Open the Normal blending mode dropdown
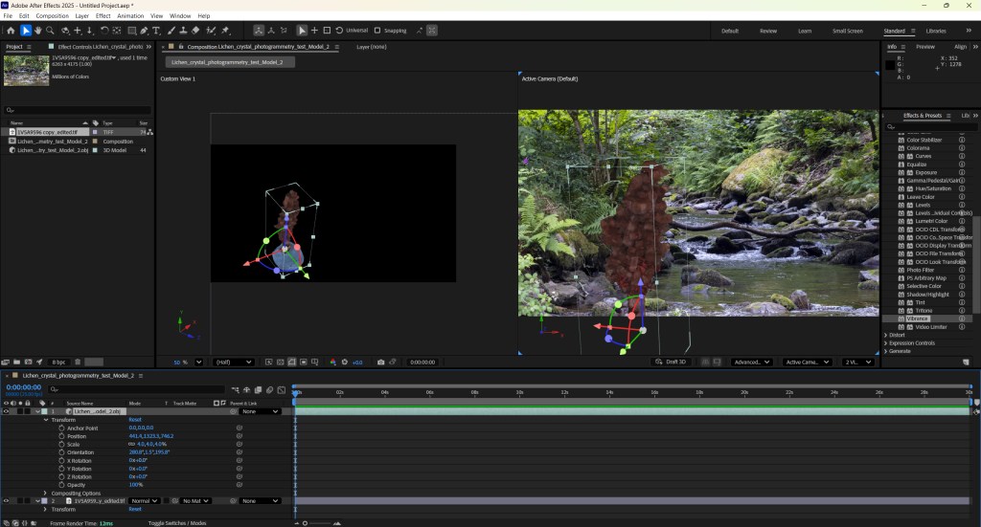Image resolution: width=981 pixels, height=527 pixels. point(144,500)
